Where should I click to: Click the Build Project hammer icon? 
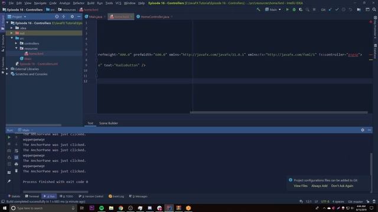pos(258,9)
